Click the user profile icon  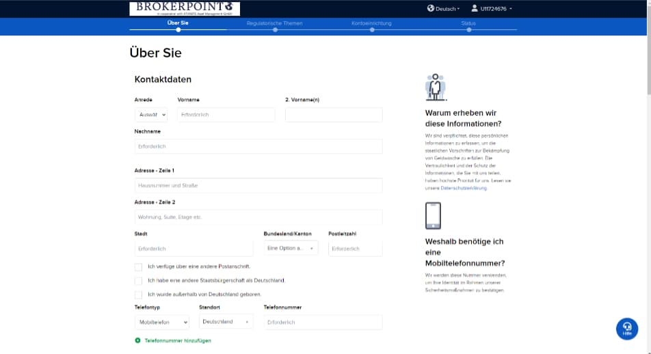[x=475, y=8]
